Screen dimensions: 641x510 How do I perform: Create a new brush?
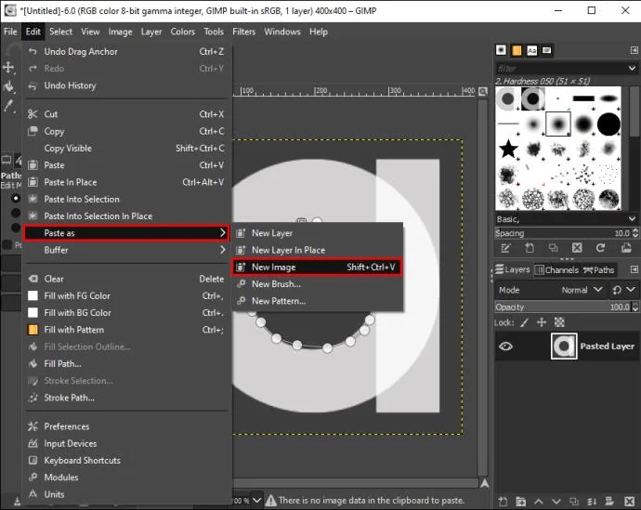click(x=530, y=248)
